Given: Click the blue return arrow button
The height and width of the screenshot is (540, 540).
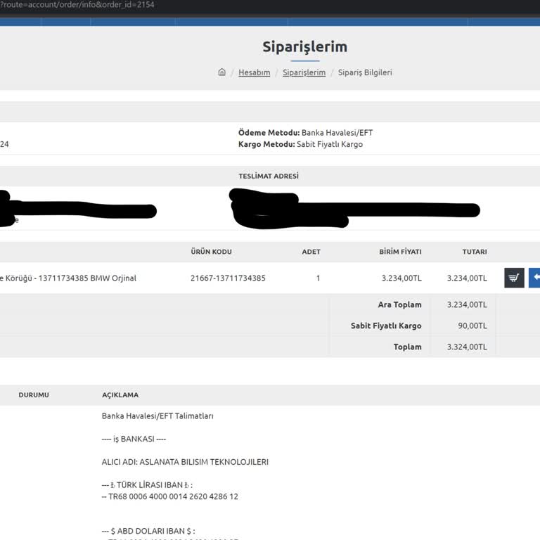Looking at the screenshot, I should point(534,278).
